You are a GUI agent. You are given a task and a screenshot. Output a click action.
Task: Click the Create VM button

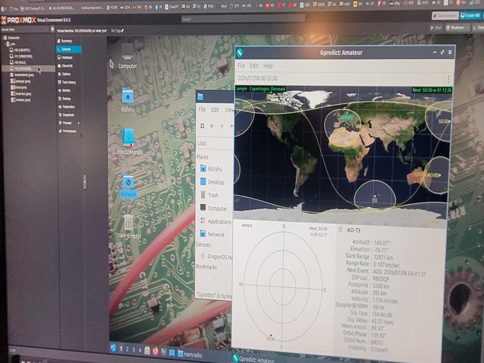470,15
